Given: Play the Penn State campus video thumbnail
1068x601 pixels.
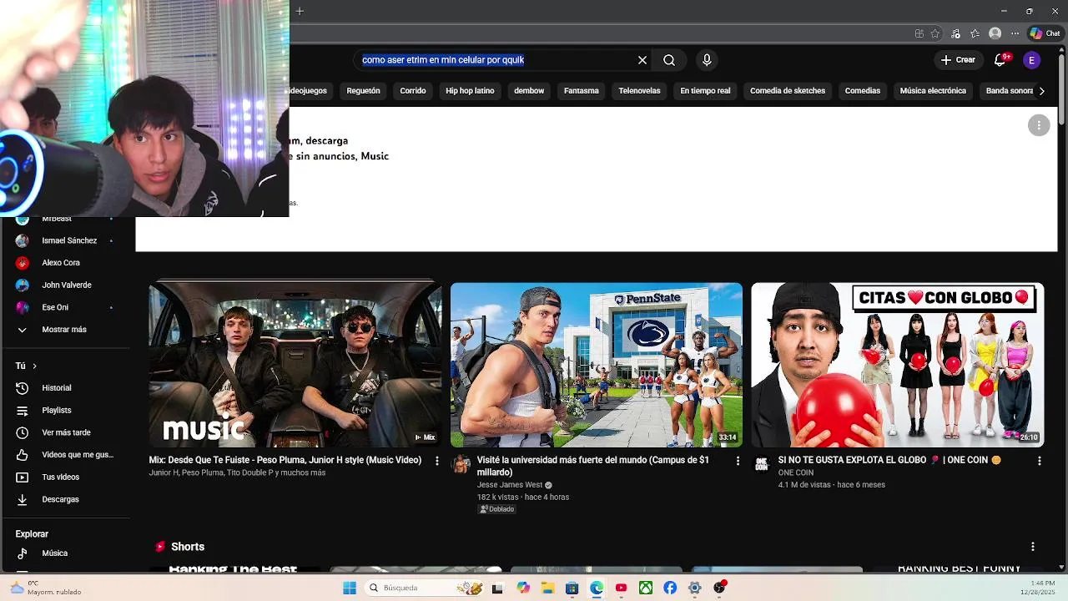Looking at the screenshot, I should click(597, 366).
